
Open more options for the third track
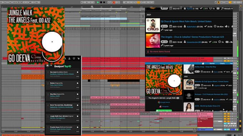point(78,98)
